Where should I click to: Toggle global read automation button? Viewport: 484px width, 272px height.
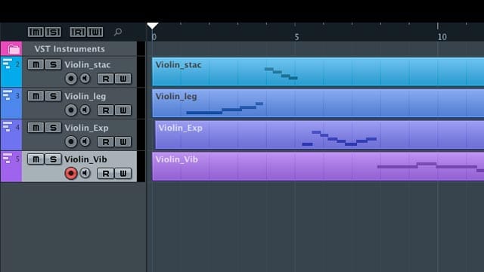coord(77,32)
